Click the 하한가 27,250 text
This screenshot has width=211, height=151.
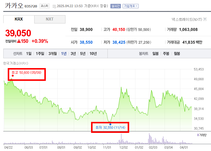[x=139, y=42]
